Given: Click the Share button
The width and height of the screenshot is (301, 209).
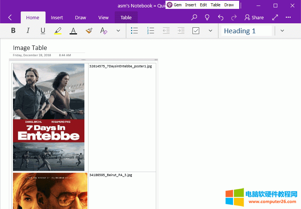Looking at the screenshot, I should pyautogui.click(x=254, y=17).
